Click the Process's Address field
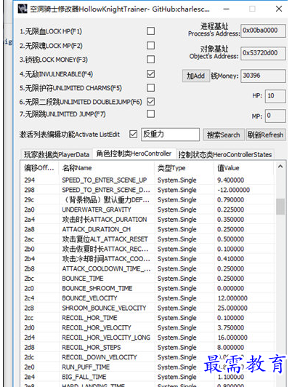Viewport: 292px width, 387px height. pyautogui.click(x=263, y=31)
